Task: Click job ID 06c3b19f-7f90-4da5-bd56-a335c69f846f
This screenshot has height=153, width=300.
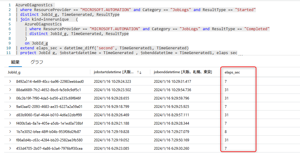Action: [48, 98]
